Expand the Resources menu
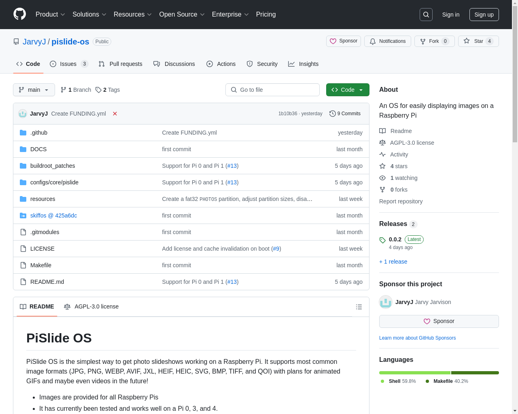Screen dimensions: 518x414 pyautogui.click(x=133, y=15)
